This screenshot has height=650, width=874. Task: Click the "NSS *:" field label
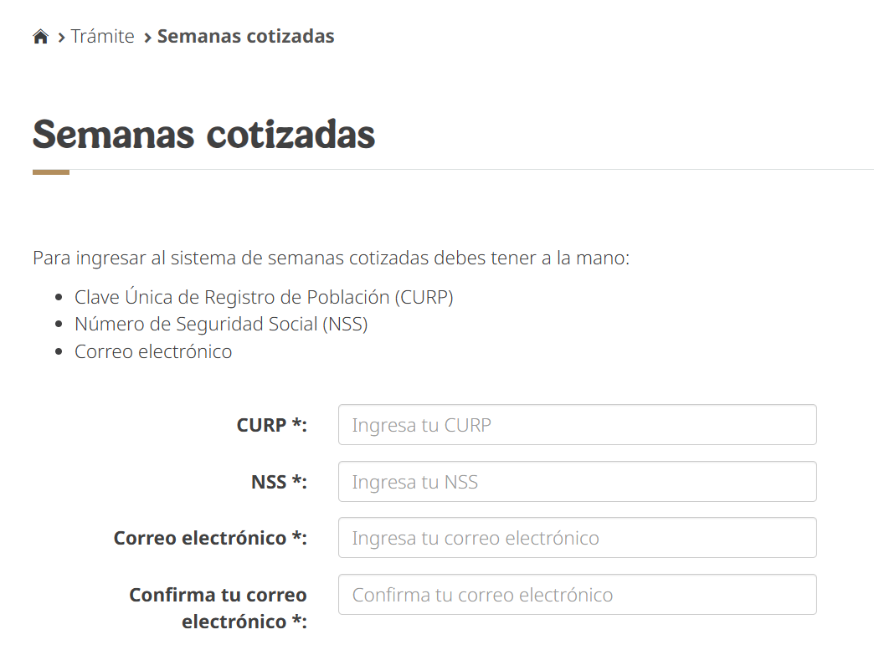tap(279, 482)
